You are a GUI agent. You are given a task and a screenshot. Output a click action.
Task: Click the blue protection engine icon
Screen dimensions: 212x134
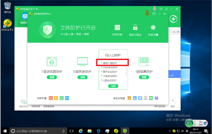(x=67, y=98)
